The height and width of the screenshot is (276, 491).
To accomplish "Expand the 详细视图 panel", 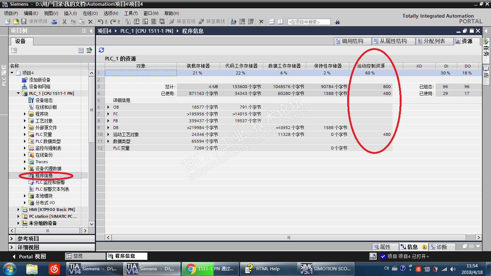I will click(x=12, y=247).
